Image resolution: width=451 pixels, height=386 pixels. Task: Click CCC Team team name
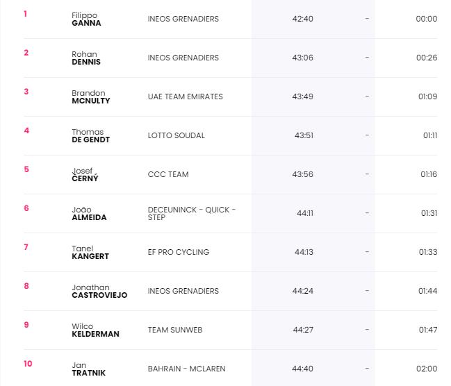[x=168, y=174]
